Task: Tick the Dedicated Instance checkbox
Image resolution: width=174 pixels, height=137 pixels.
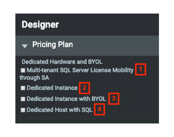Action: click(23, 88)
